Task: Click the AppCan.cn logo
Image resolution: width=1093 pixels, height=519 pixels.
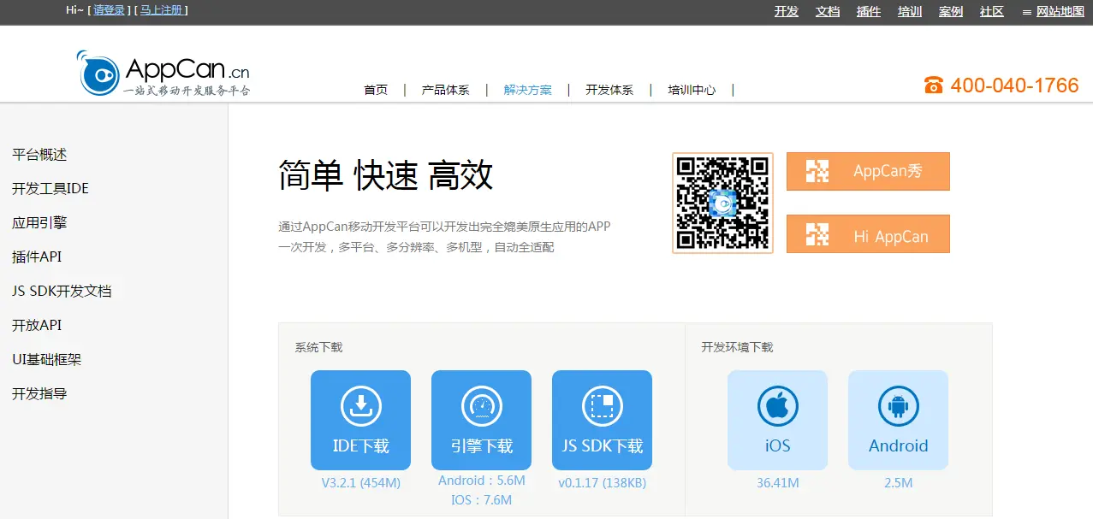Action: (x=163, y=73)
